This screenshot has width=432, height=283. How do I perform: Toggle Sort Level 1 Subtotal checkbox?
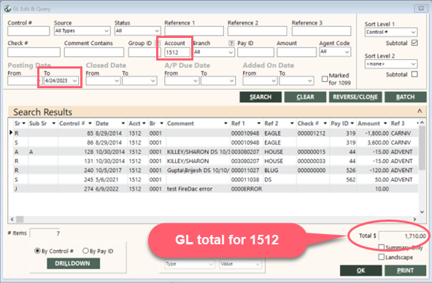(x=414, y=43)
